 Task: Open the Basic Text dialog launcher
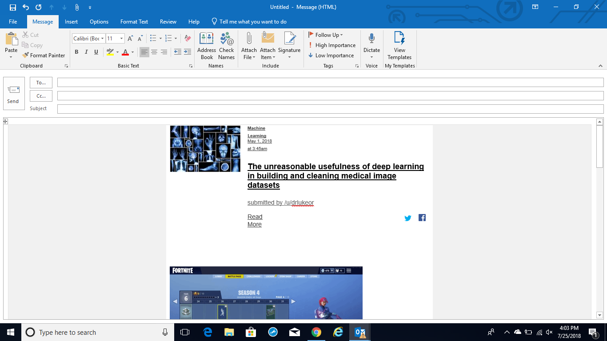[191, 66]
